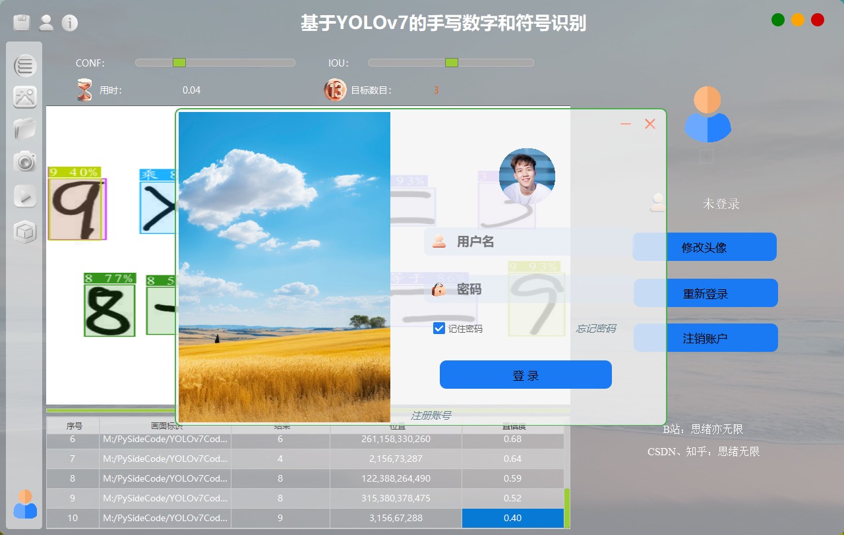The image size is (844, 535).
Task: Open the info icon in title bar
Action: click(70, 23)
